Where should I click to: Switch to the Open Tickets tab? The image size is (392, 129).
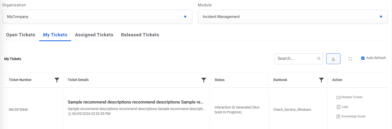click(21, 35)
